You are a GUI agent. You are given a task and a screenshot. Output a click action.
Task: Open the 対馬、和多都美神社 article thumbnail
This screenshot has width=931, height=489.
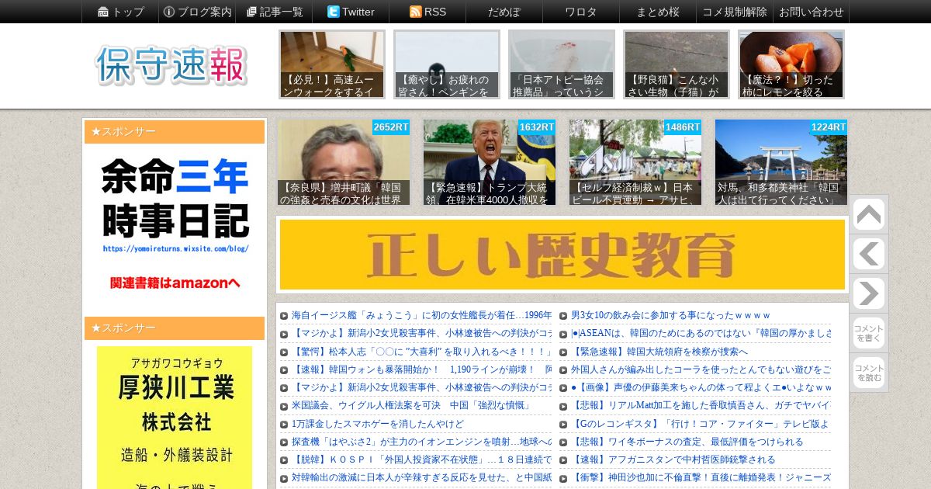click(x=781, y=162)
